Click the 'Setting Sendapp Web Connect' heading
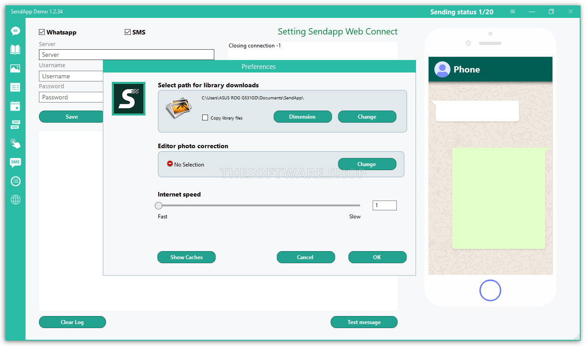This screenshot has height=346, width=586. (x=338, y=31)
